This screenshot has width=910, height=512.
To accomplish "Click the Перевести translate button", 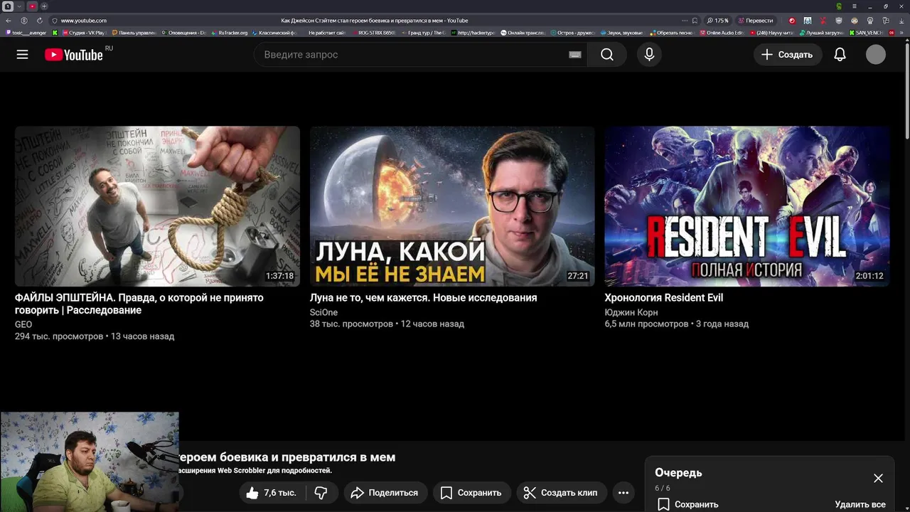I will 756,21.
